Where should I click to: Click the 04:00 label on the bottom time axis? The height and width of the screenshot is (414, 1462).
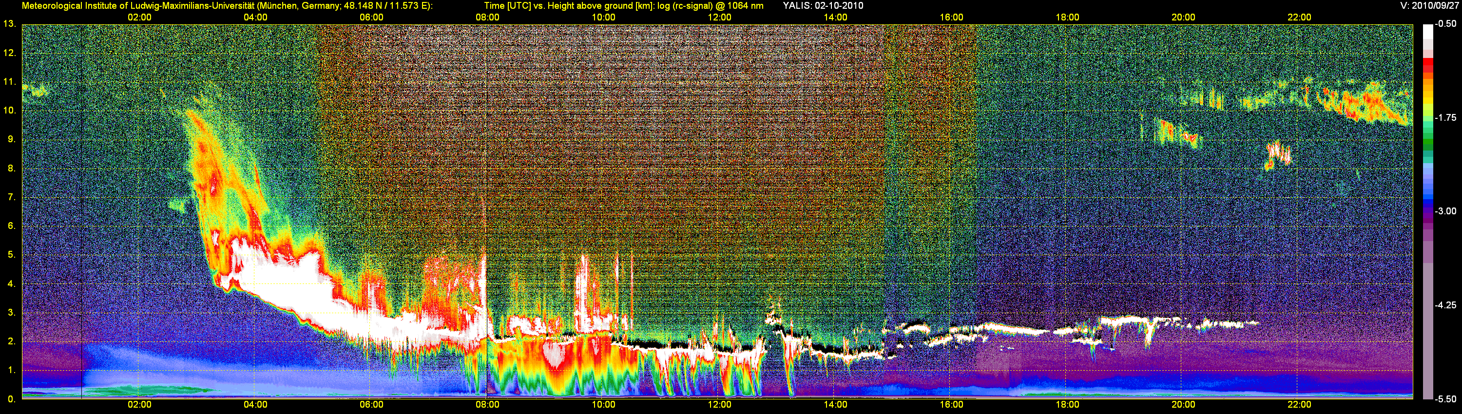coord(255,405)
